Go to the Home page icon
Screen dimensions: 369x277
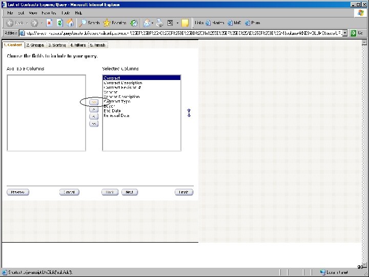click(70, 23)
